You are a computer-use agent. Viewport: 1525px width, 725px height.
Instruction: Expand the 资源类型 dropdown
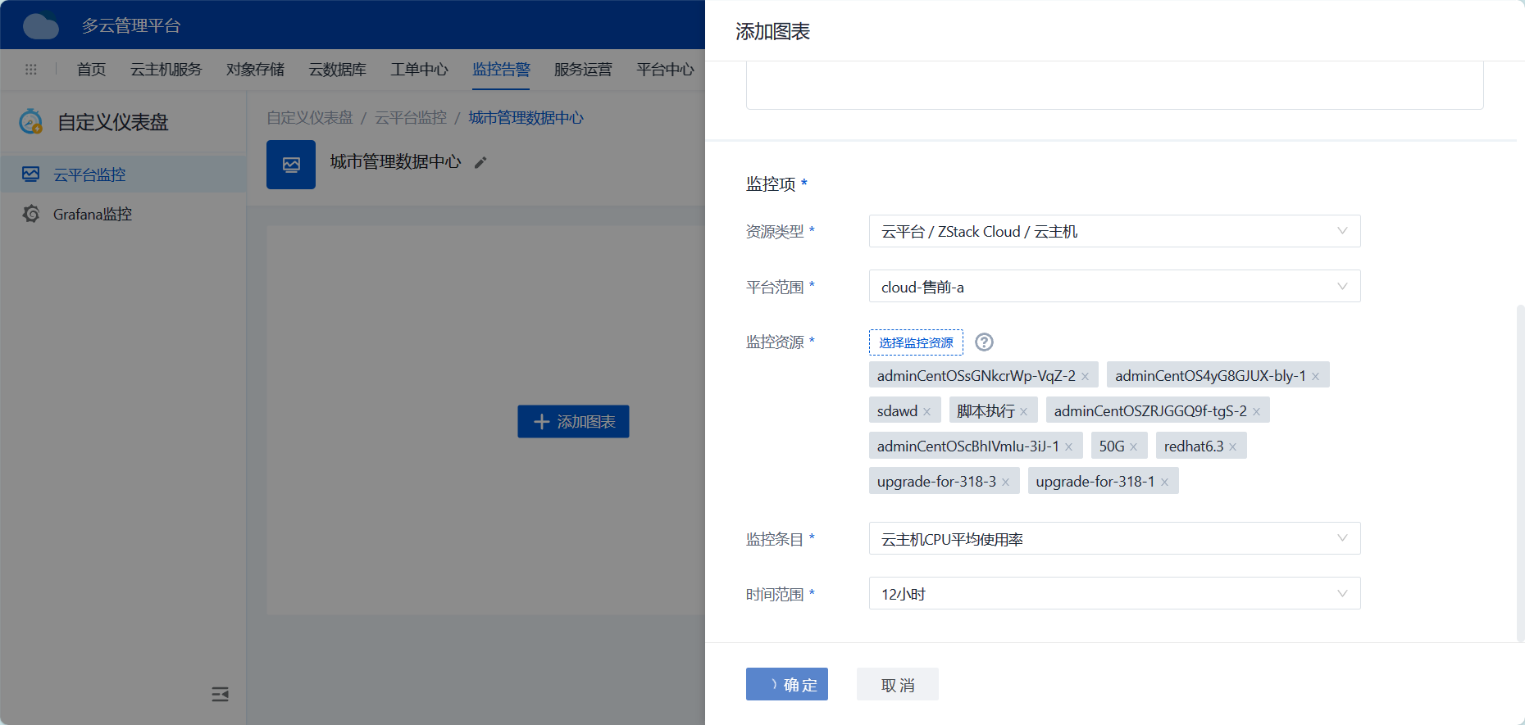click(1114, 231)
